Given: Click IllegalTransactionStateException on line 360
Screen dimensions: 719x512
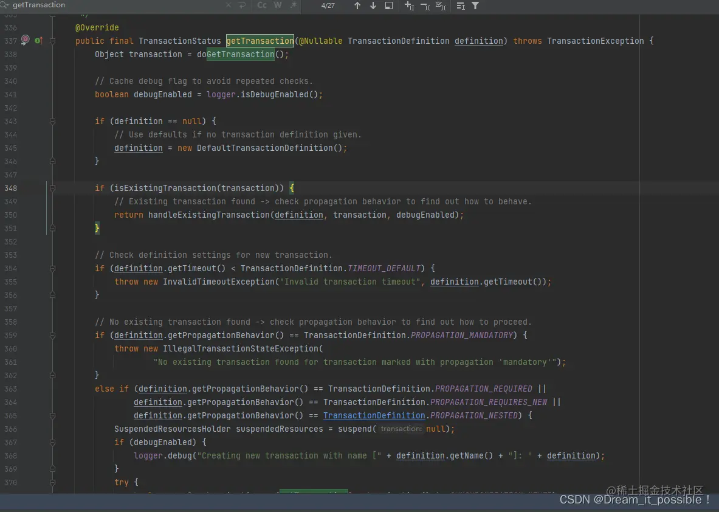Looking at the screenshot, I should pos(241,348).
